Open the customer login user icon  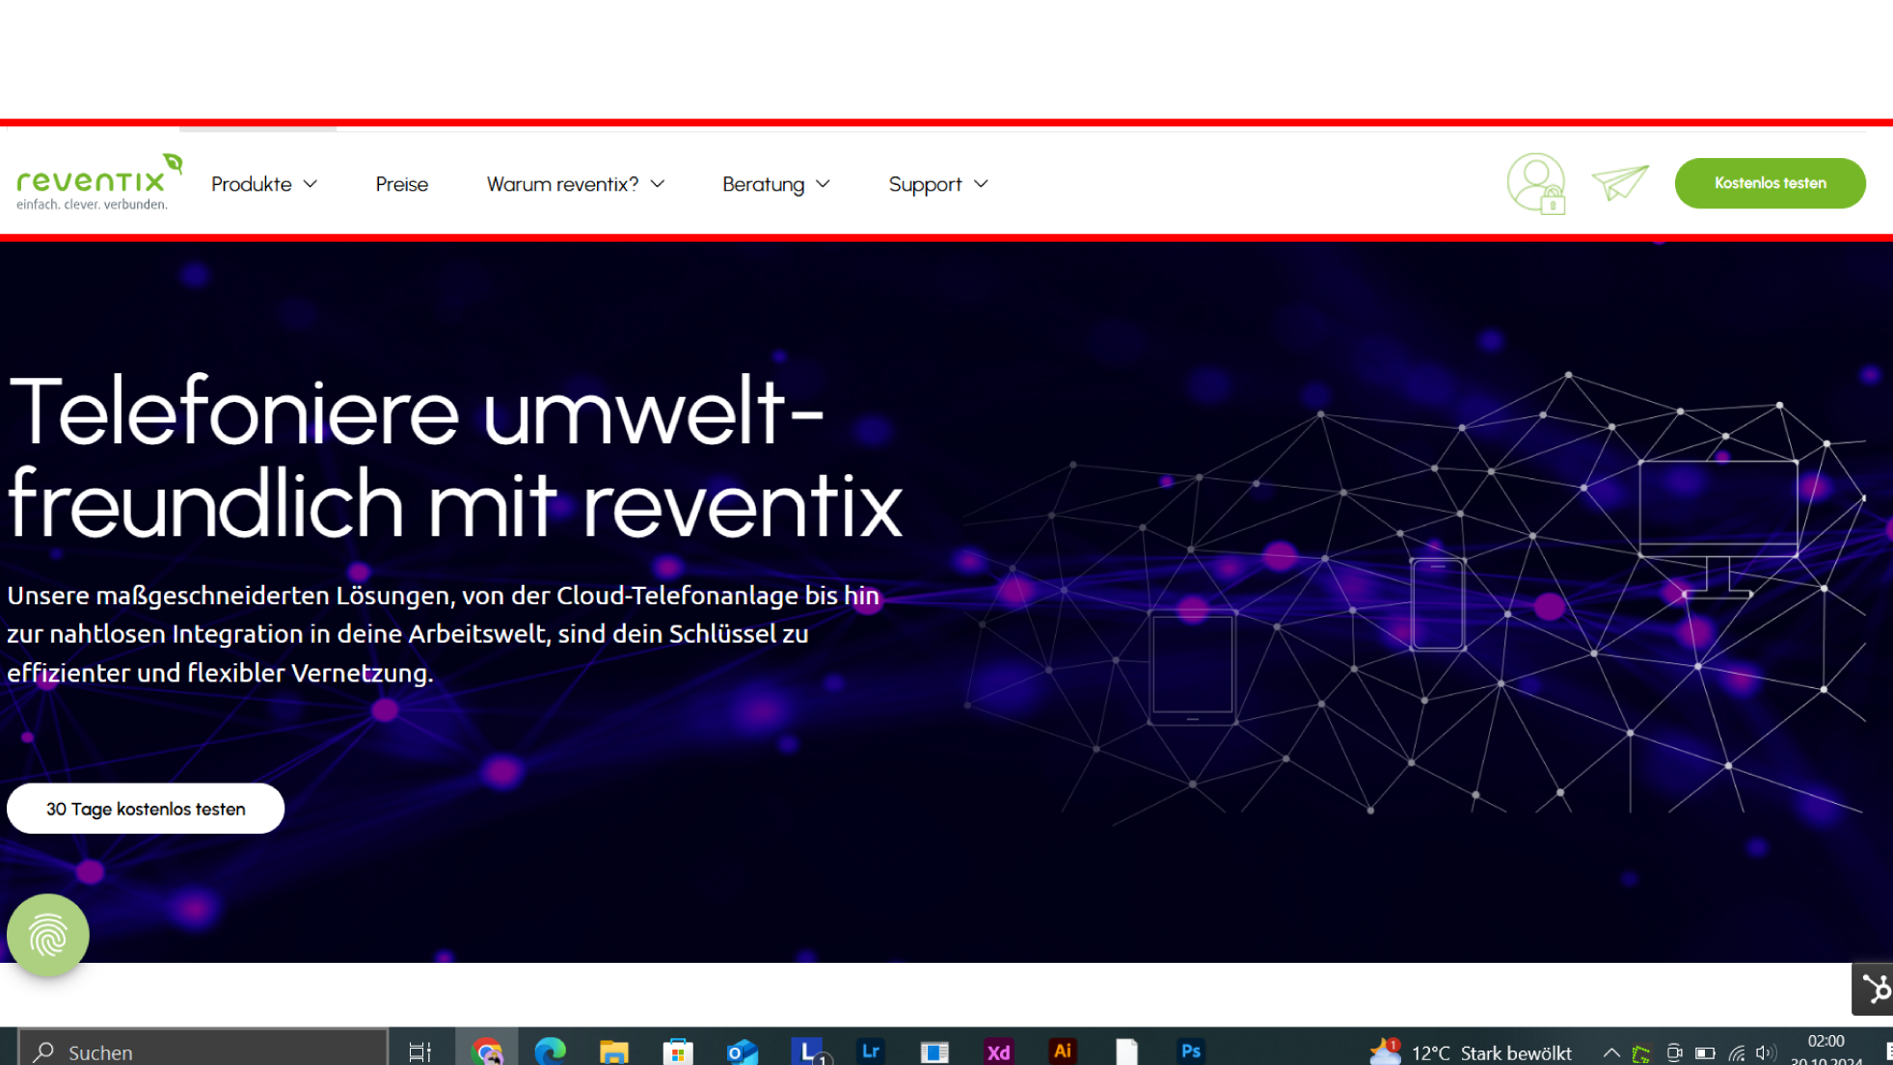tap(1536, 183)
